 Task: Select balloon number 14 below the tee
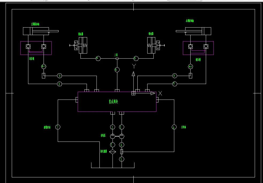117,70
